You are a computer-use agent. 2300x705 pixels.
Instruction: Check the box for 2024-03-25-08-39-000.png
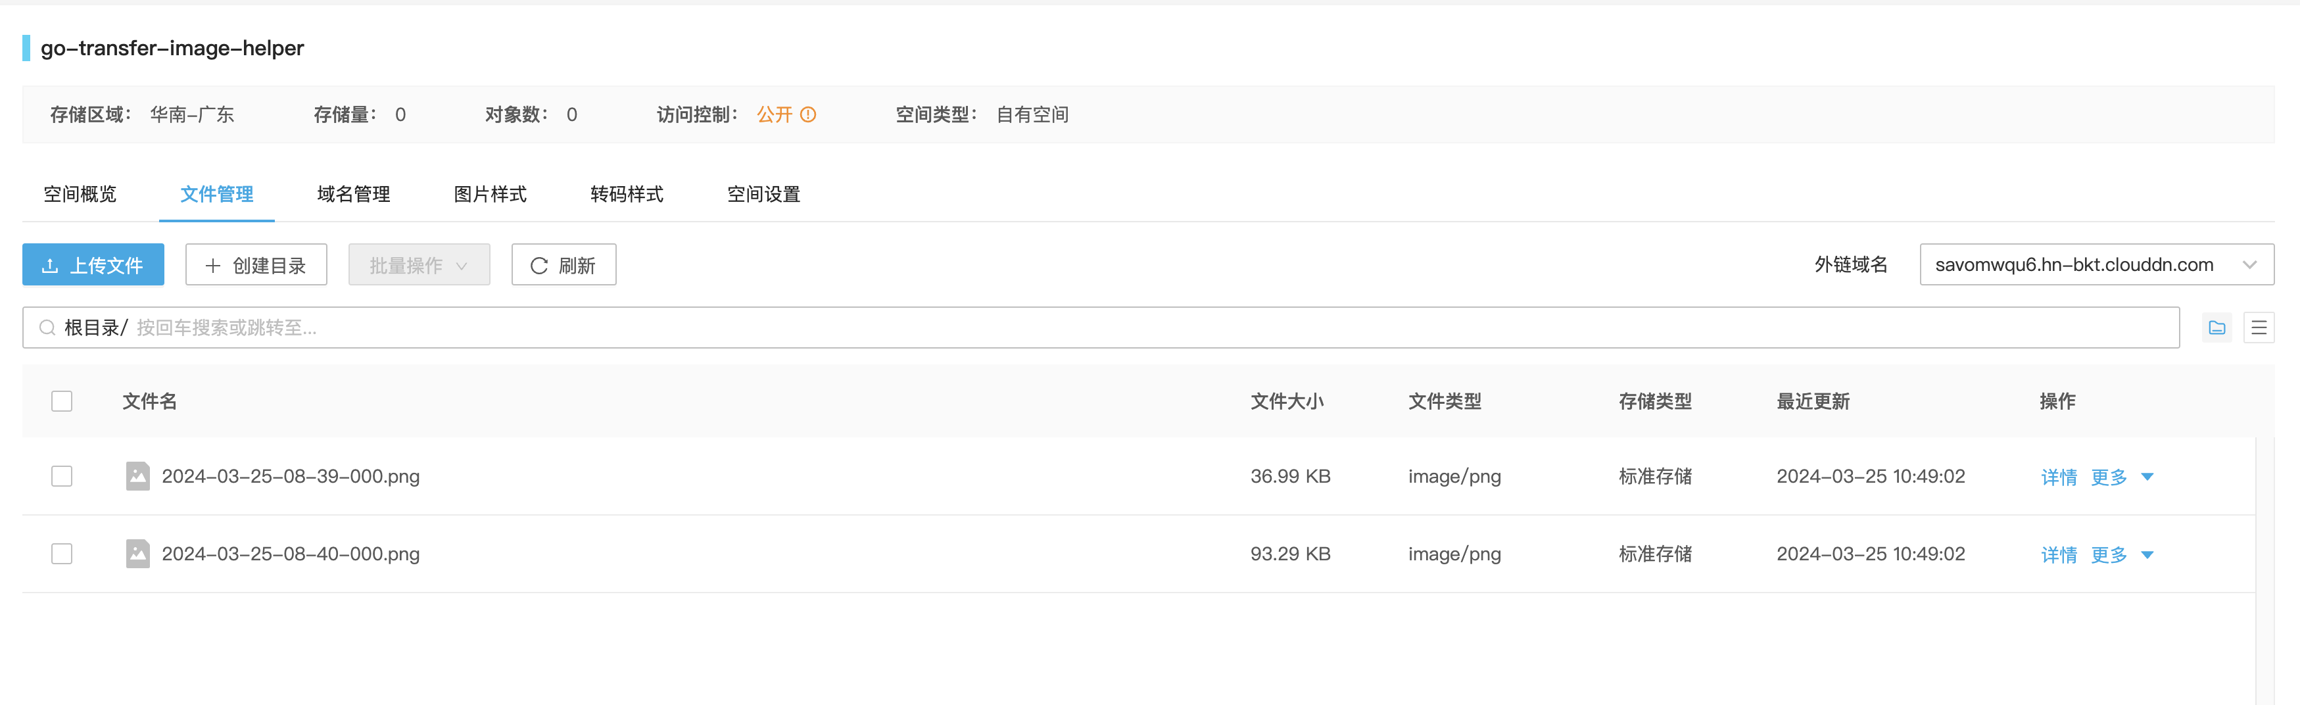[62, 476]
